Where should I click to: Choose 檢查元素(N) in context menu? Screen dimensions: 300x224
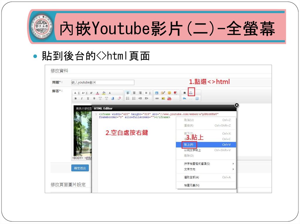point(206,185)
